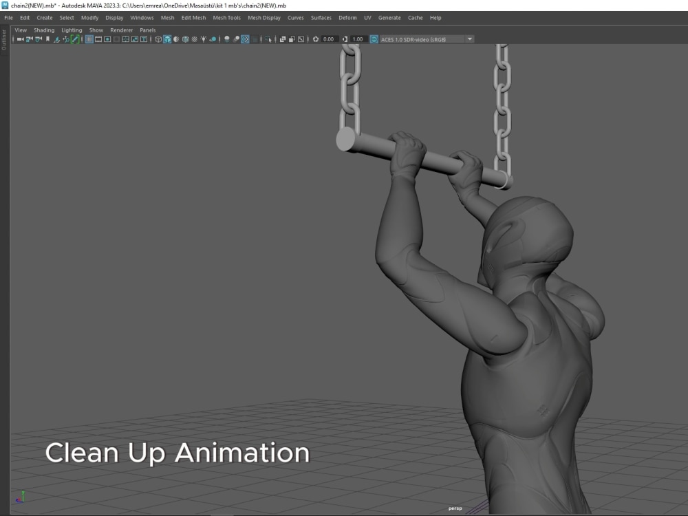Open the Display menu
Screen dimensions: 688x516
[114, 18]
